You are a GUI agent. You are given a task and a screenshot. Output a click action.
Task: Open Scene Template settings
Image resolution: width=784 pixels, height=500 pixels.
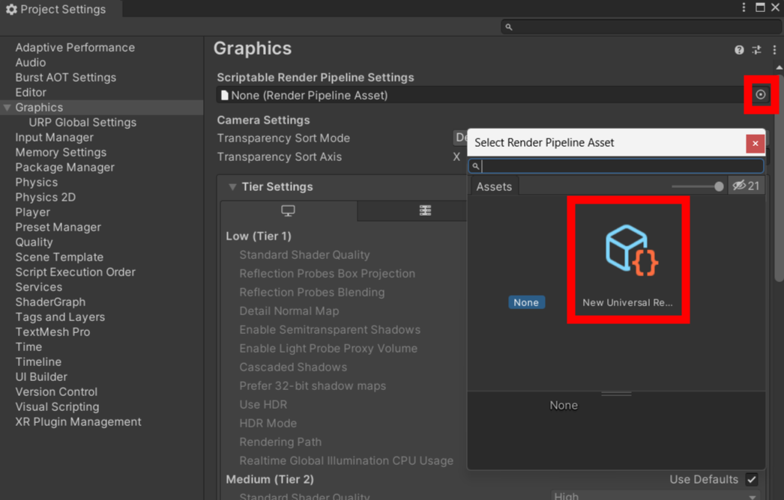coord(59,257)
